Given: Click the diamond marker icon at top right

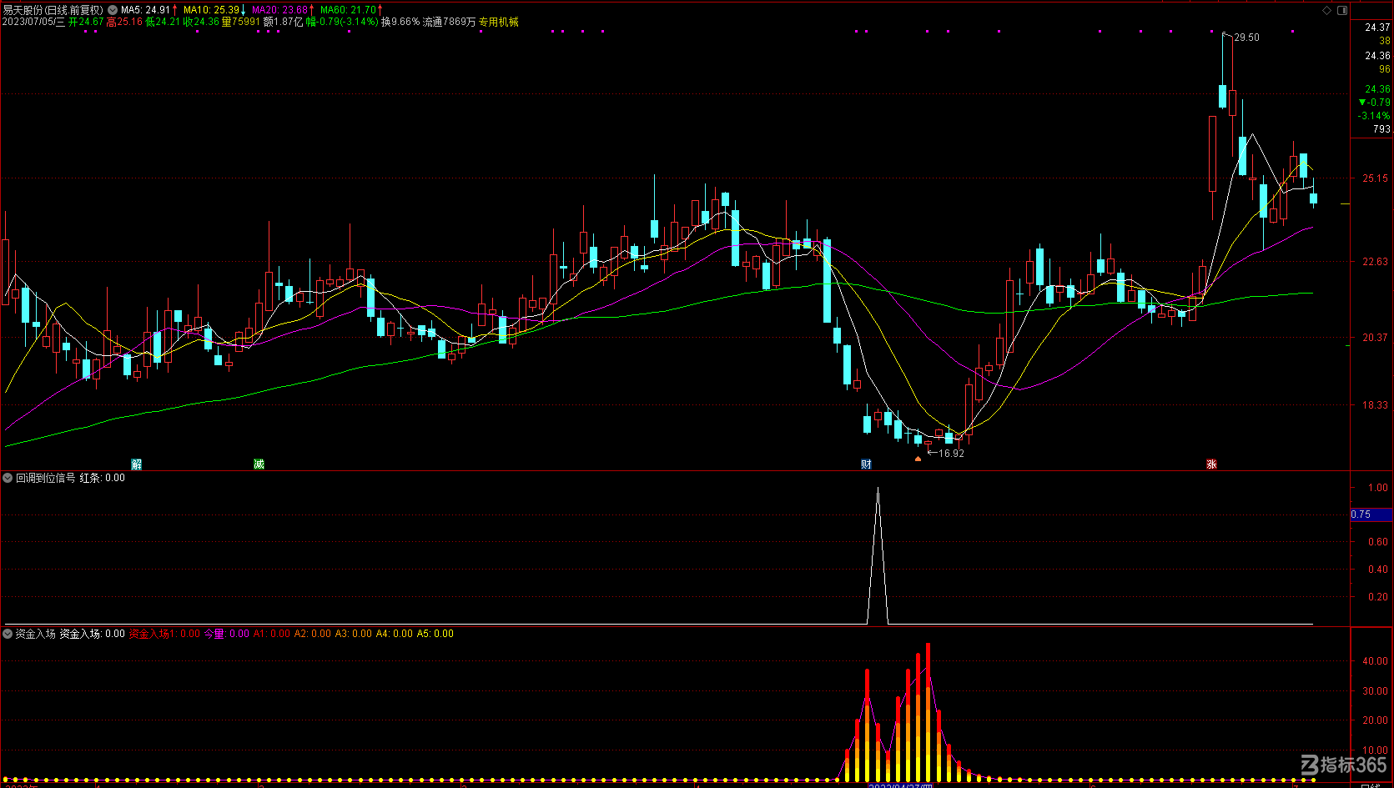Looking at the screenshot, I should (1327, 11).
